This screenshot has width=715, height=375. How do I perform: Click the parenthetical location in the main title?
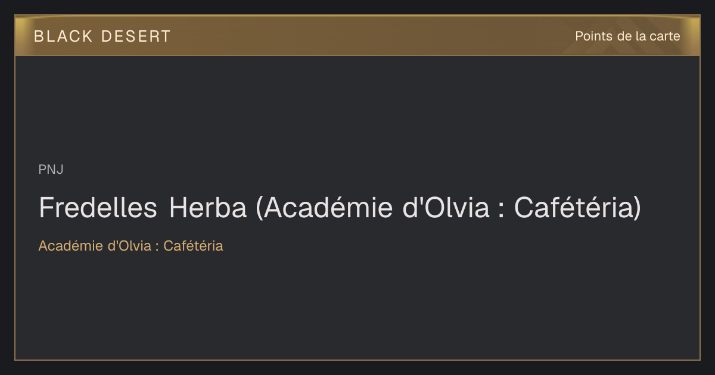pyautogui.click(x=448, y=208)
